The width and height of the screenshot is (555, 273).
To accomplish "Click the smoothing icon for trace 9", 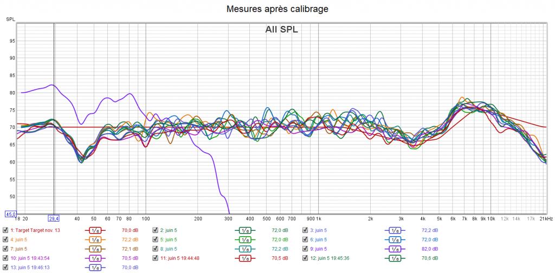I will tap(395, 249).
